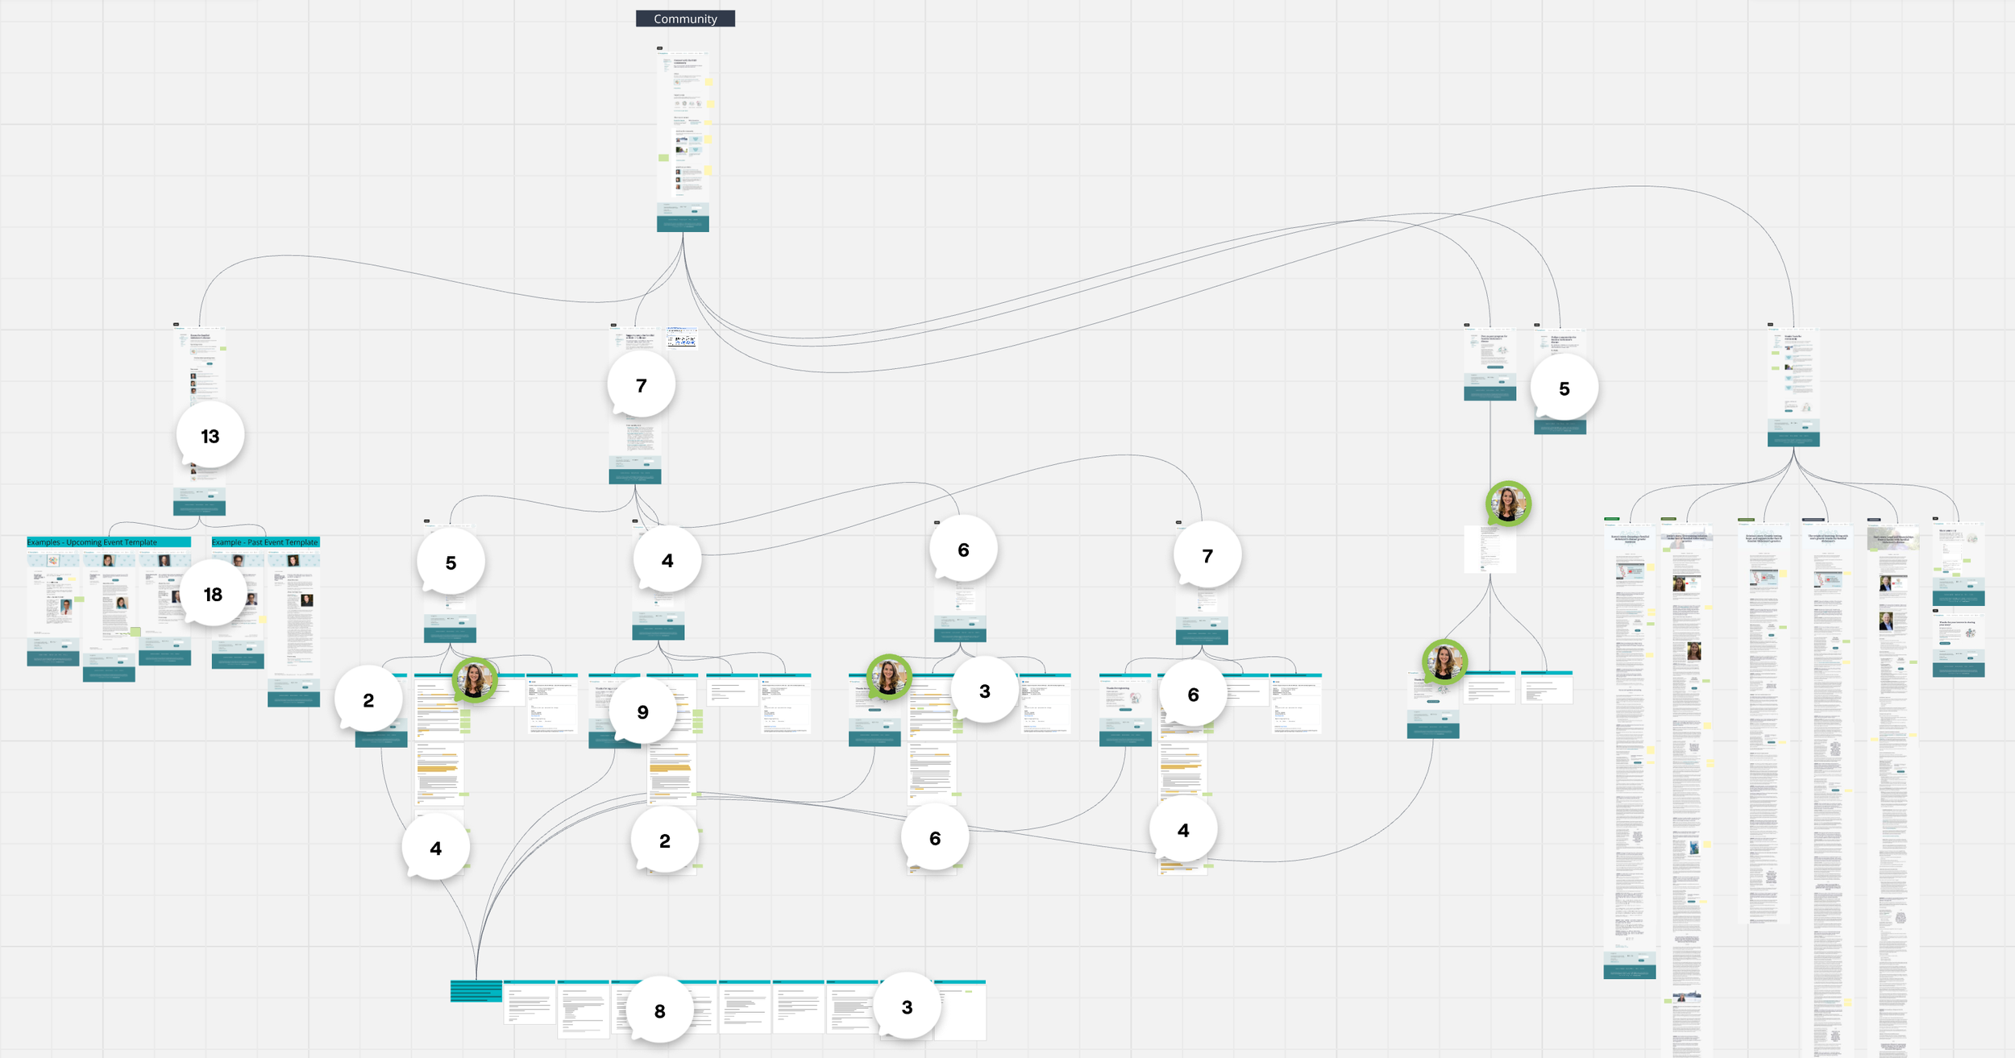
Task: Select 'Examples - Upcoming Event Template' label
Action: (109, 542)
